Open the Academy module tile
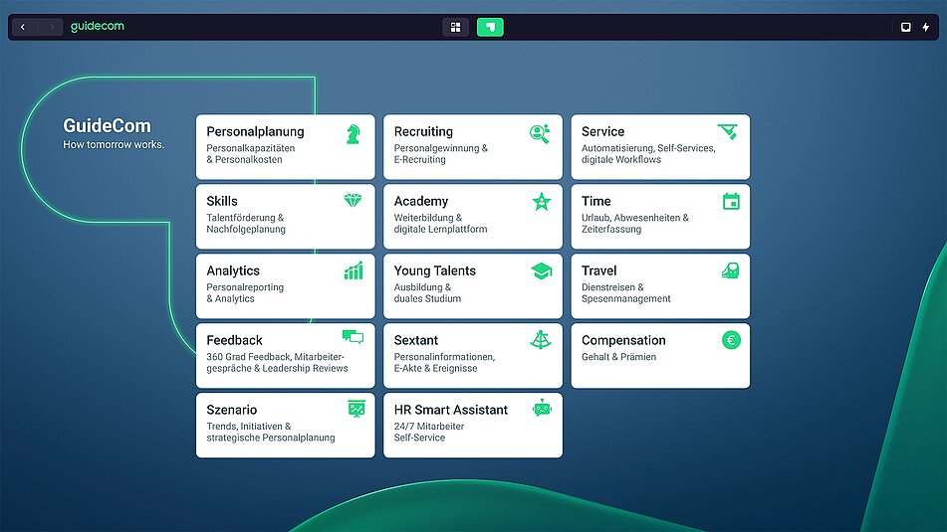The width and height of the screenshot is (947, 532). pyautogui.click(x=473, y=217)
